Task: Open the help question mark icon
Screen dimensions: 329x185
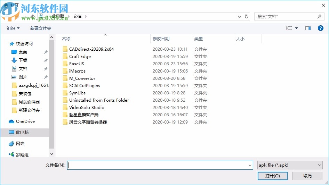Action: 321,28
